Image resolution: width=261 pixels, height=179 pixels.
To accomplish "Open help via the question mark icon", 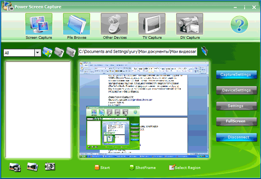I will pyautogui.click(x=239, y=24).
